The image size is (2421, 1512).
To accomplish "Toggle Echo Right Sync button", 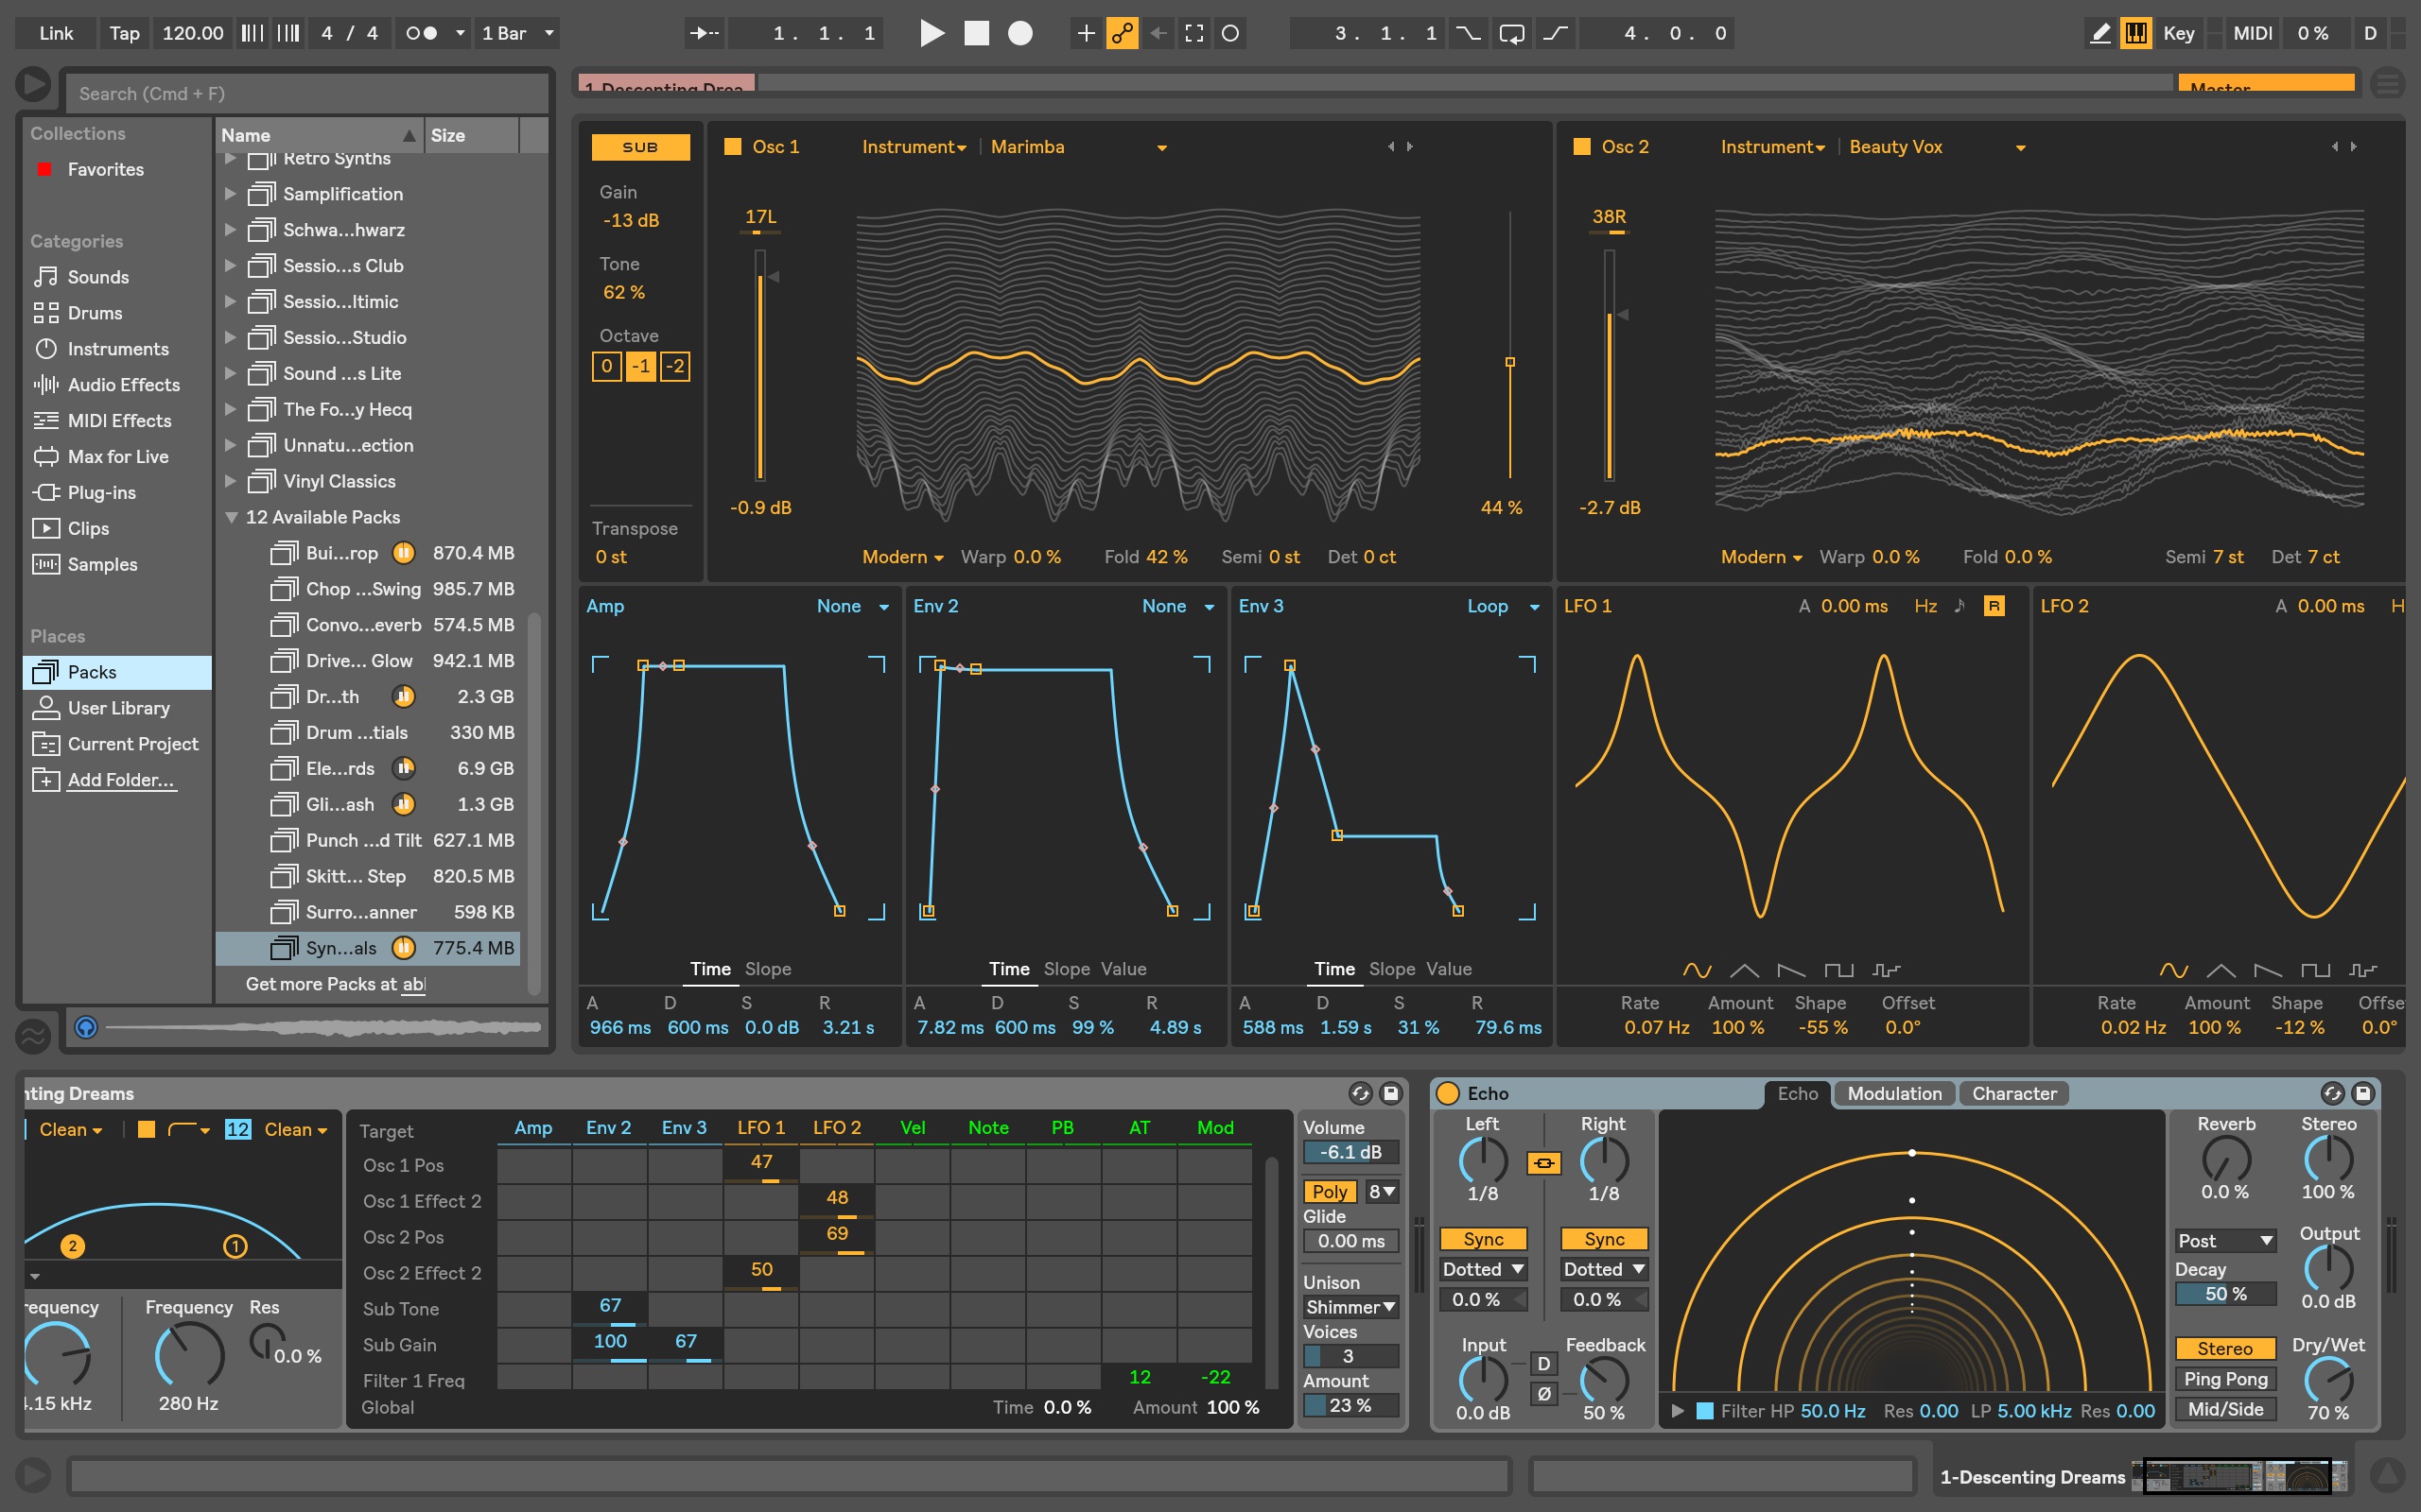I will tap(1604, 1239).
